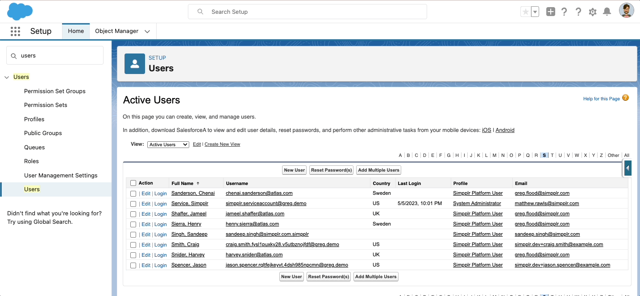Open Global Actions plus icon
Image resolution: width=640 pixels, height=296 pixels.
pos(551,12)
